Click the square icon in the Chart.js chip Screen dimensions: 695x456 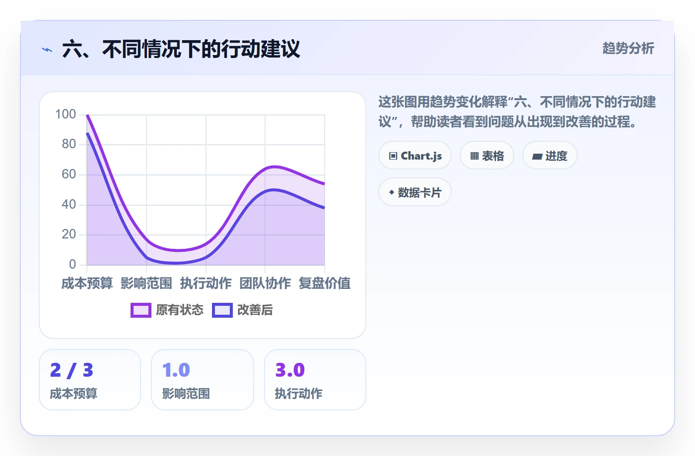pos(393,156)
